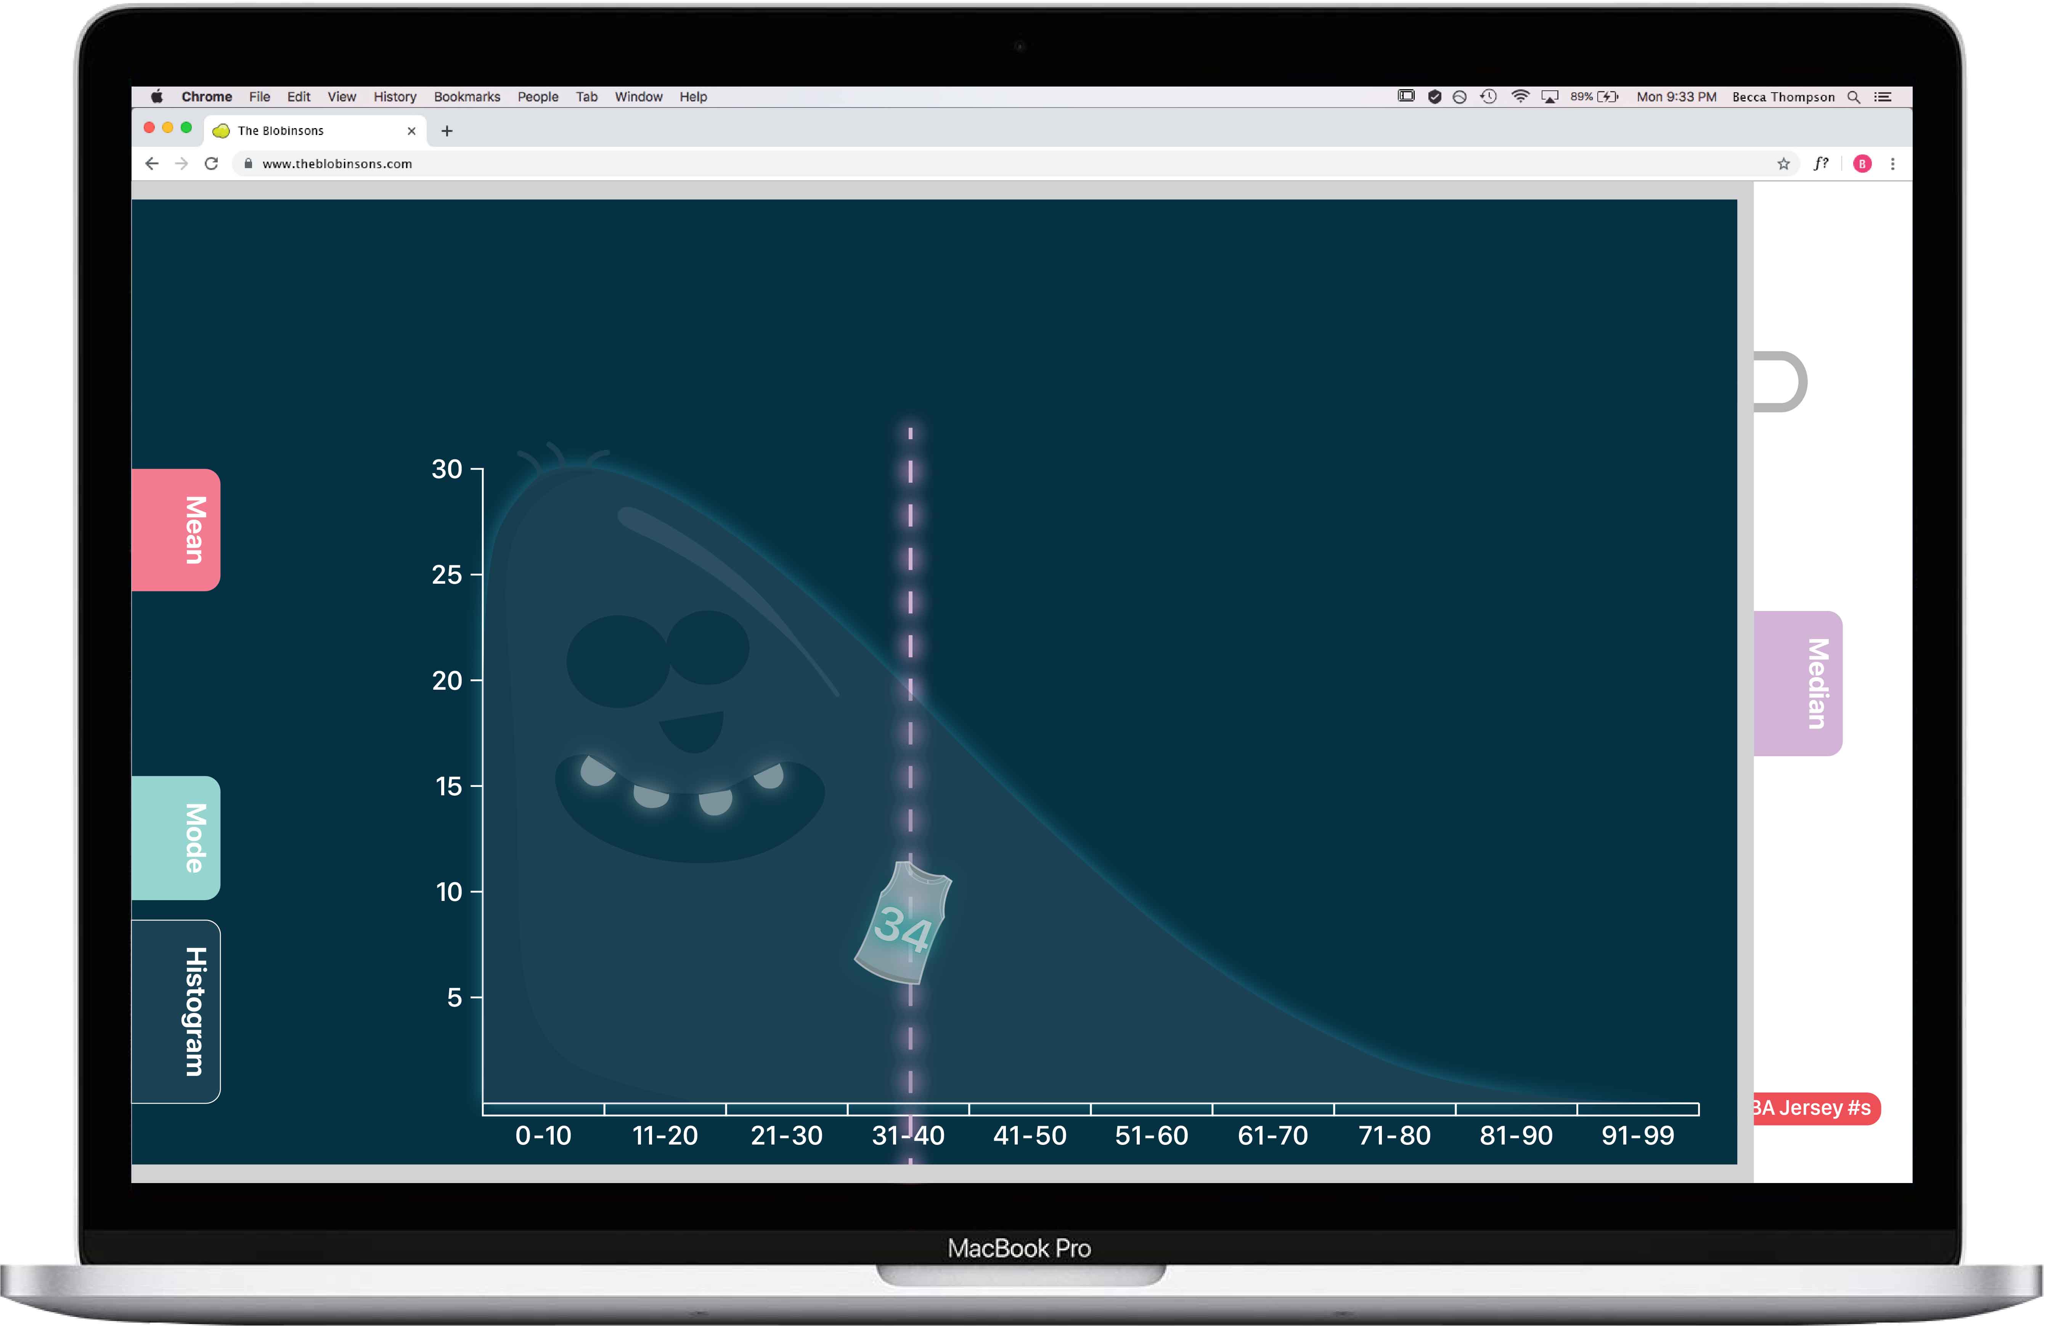The image size is (2045, 1326).
Task: Select the 0-10 axis label
Action: click(x=543, y=1135)
